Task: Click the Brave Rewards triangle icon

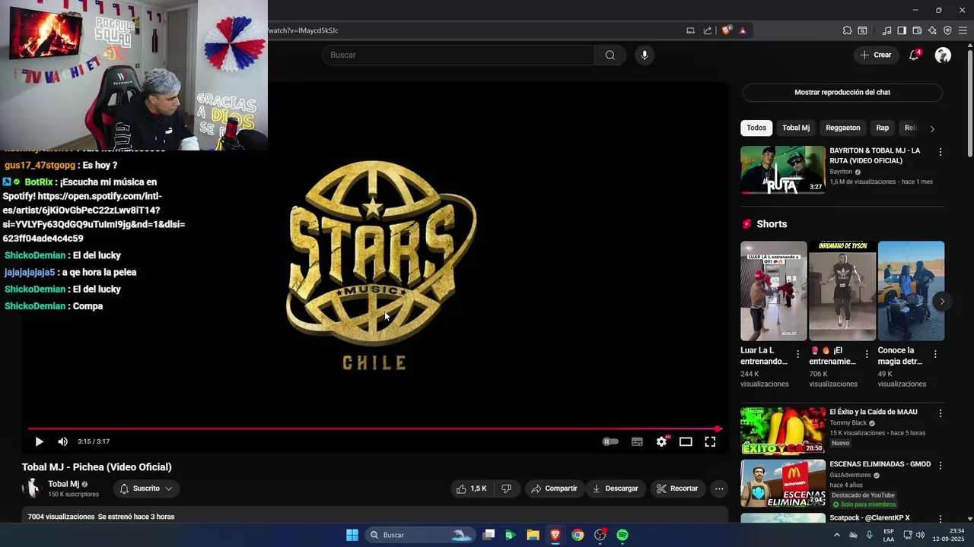Action: [x=743, y=30]
